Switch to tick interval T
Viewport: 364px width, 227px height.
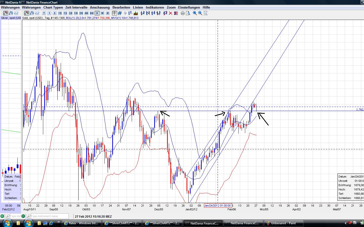pos(44,13)
